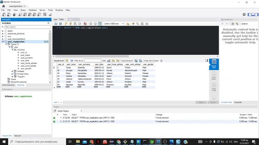Open the Windows Start button
259x145 pixels.
tap(4, 141)
